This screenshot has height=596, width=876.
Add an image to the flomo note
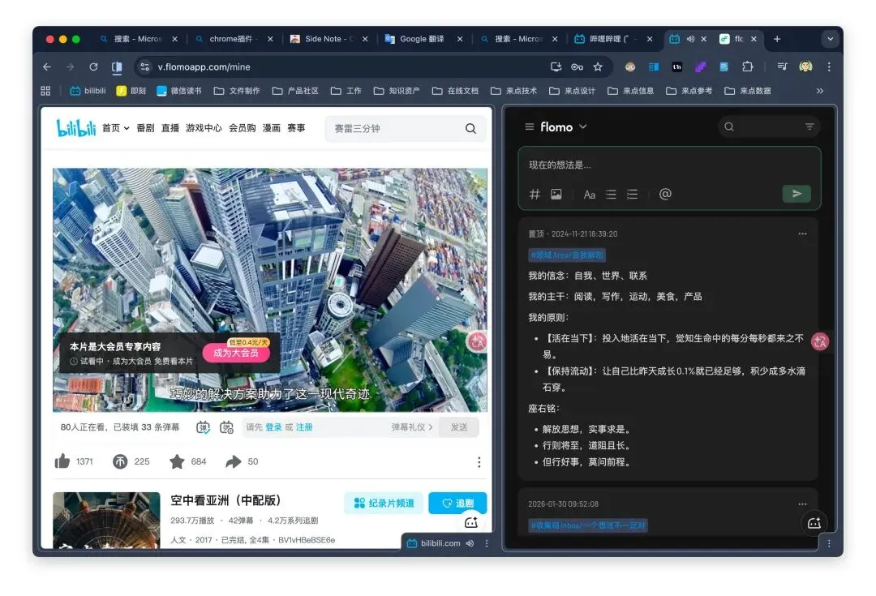point(556,195)
